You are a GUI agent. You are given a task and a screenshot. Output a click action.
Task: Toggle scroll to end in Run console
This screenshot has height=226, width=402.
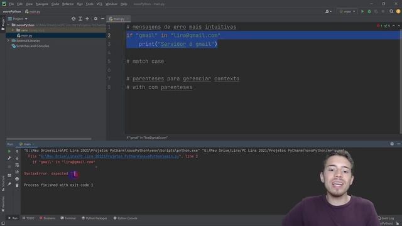point(17,172)
